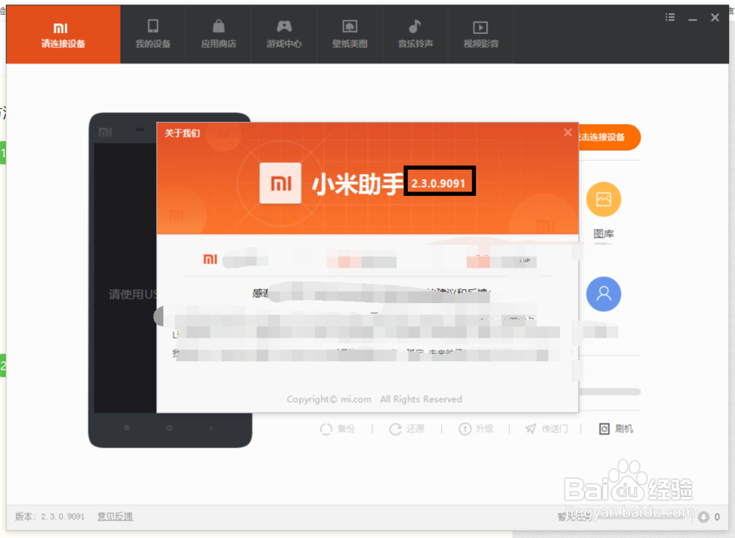Click the 还原 restore button
735x538 pixels.
tap(407, 429)
